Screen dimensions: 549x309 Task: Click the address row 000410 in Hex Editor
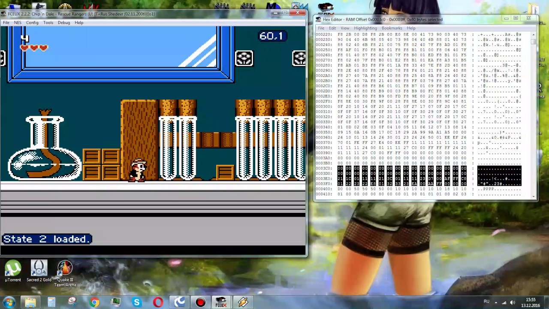[419, 194]
